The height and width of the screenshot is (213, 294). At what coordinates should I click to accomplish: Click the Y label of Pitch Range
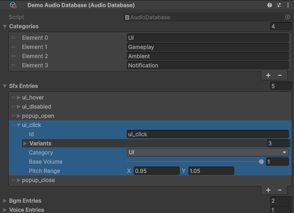[x=184, y=171]
